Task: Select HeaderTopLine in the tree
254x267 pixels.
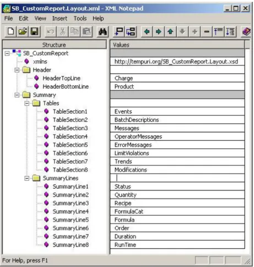Action: (62, 78)
